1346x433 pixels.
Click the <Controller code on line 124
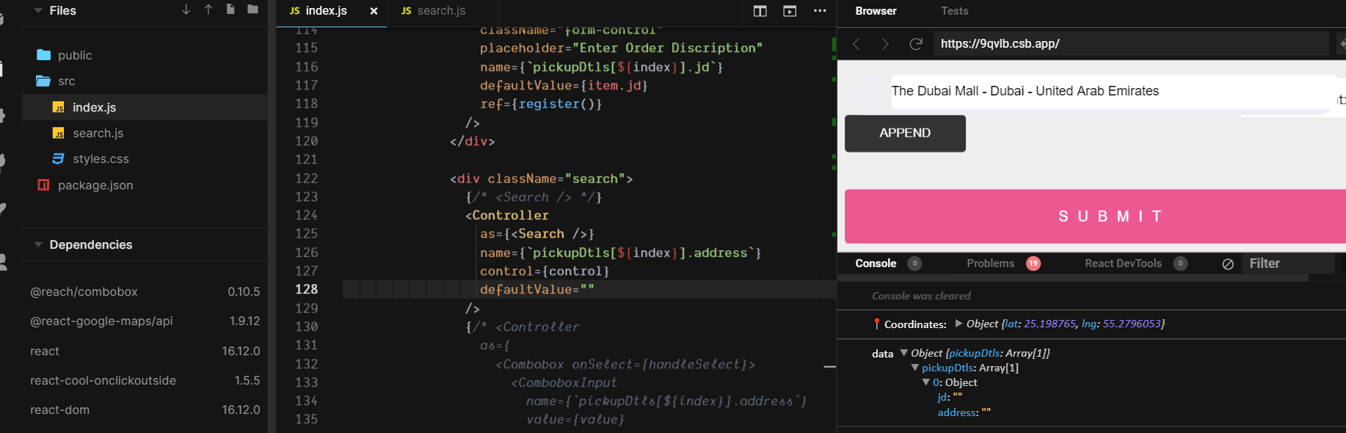coord(507,215)
